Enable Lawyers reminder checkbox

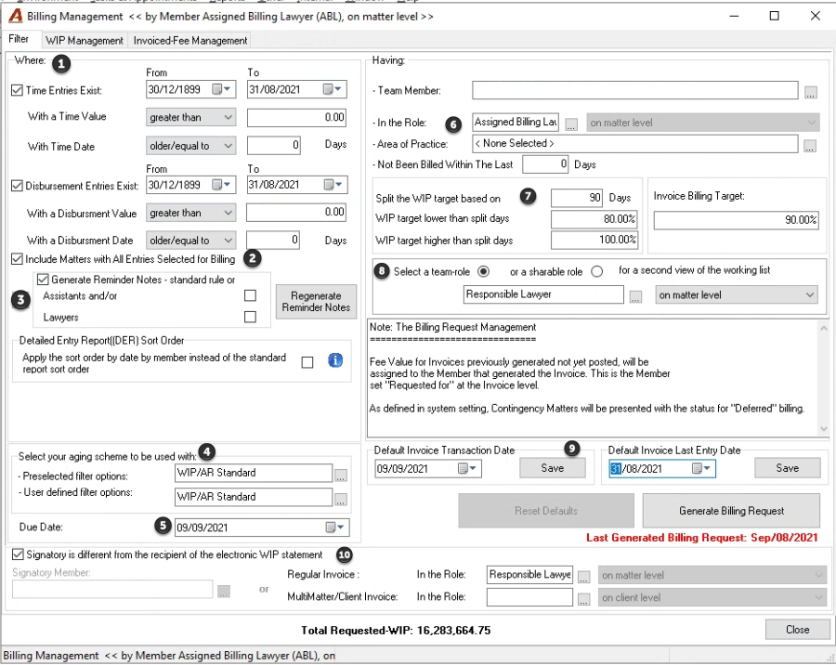point(250,317)
